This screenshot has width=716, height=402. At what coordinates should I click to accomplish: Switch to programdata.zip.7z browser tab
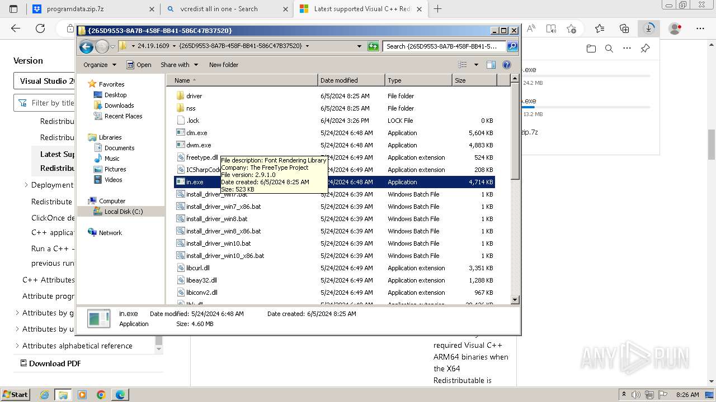[94, 9]
